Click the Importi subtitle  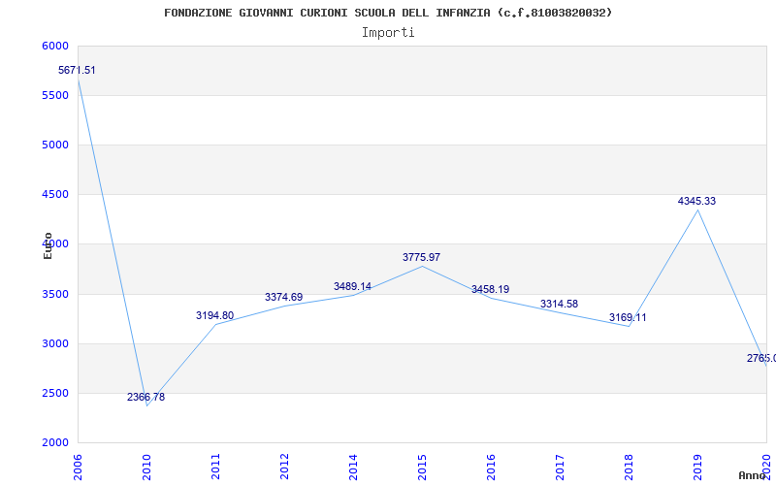pyautogui.click(x=388, y=33)
